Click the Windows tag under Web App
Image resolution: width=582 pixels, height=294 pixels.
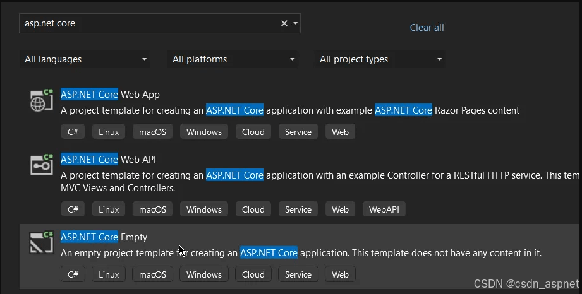click(204, 132)
